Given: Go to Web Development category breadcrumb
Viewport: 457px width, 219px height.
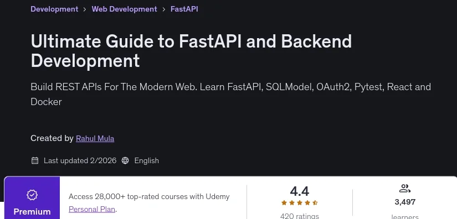Looking at the screenshot, I should pyautogui.click(x=125, y=9).
